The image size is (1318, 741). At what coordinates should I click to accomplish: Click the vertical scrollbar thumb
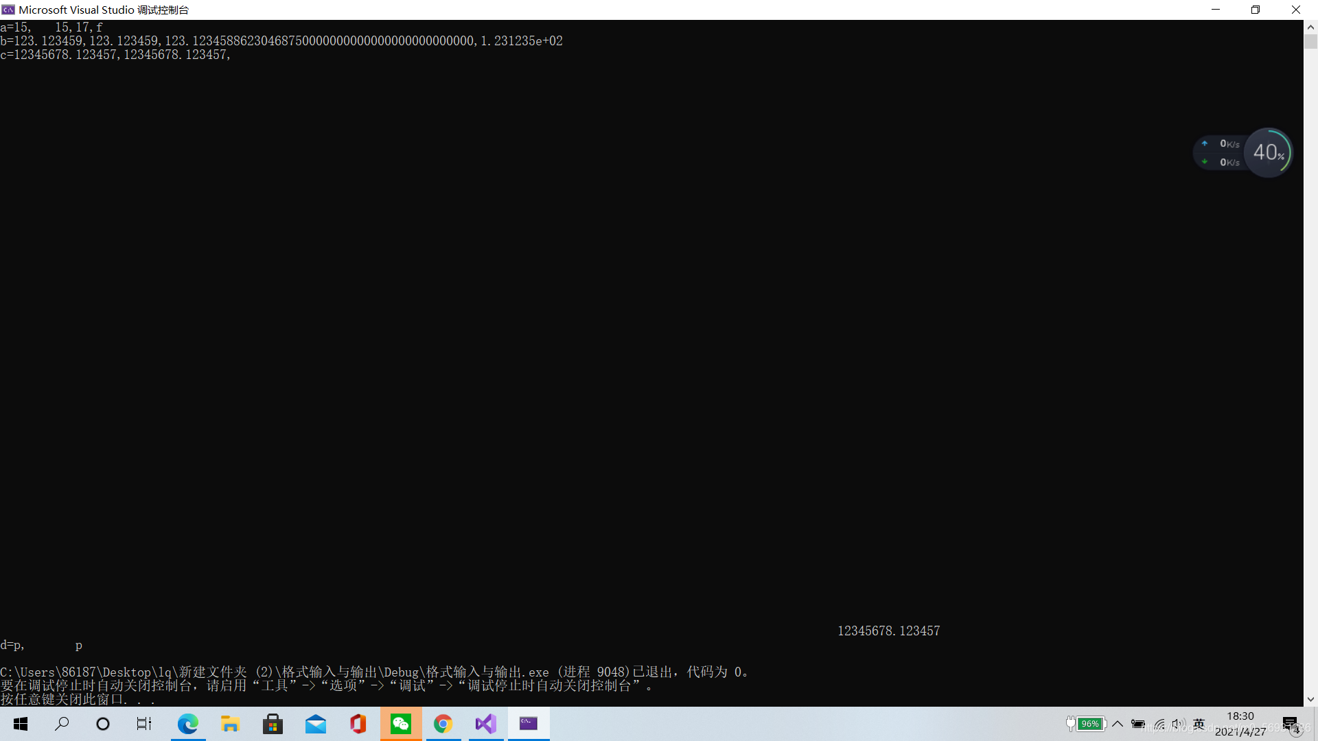pyautogui.click(x=1310, y=41)
